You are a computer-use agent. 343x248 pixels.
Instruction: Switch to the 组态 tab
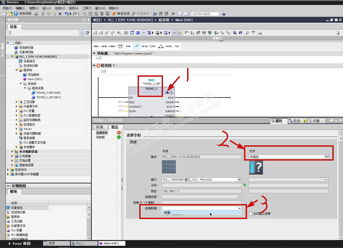(115, 127)
